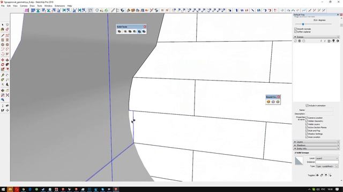Open the Layer dropdown in Entity Info

(327, 158)
